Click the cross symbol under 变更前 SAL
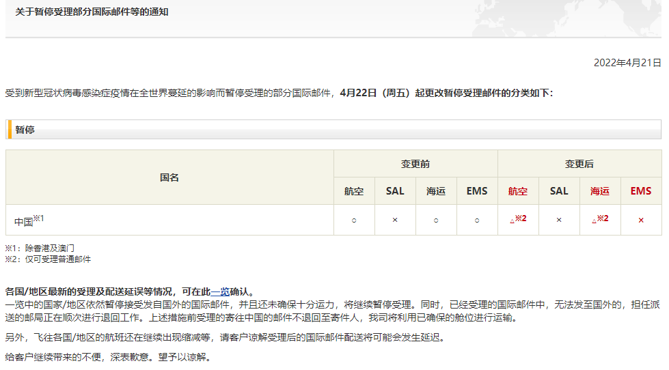The height and width of the screenshot is (370, 669). [395, 220]
